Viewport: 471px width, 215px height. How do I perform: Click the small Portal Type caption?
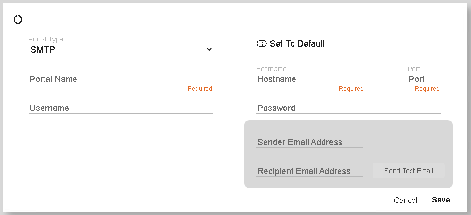46,39
